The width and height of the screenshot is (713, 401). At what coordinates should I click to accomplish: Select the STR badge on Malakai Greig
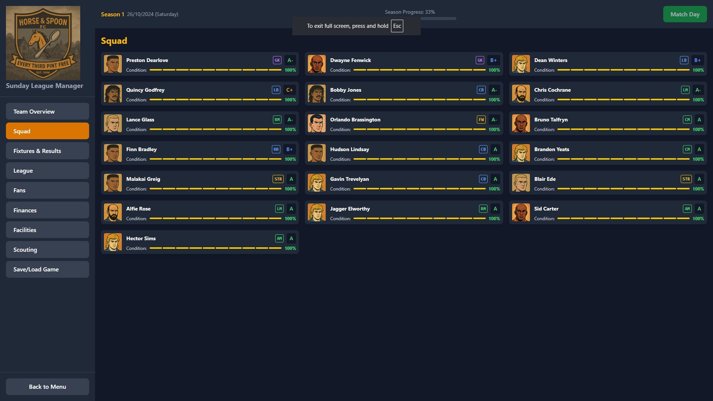tap(278, 179)
